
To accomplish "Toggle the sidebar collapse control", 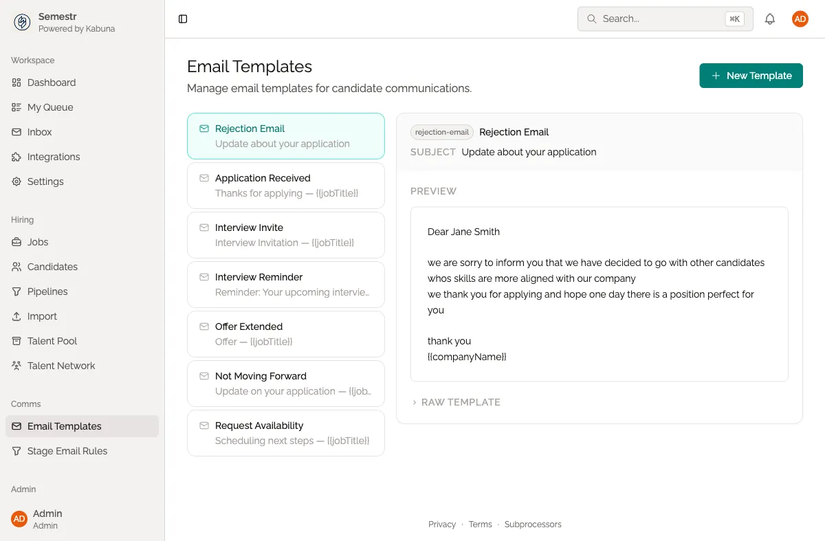I will 182,19.
